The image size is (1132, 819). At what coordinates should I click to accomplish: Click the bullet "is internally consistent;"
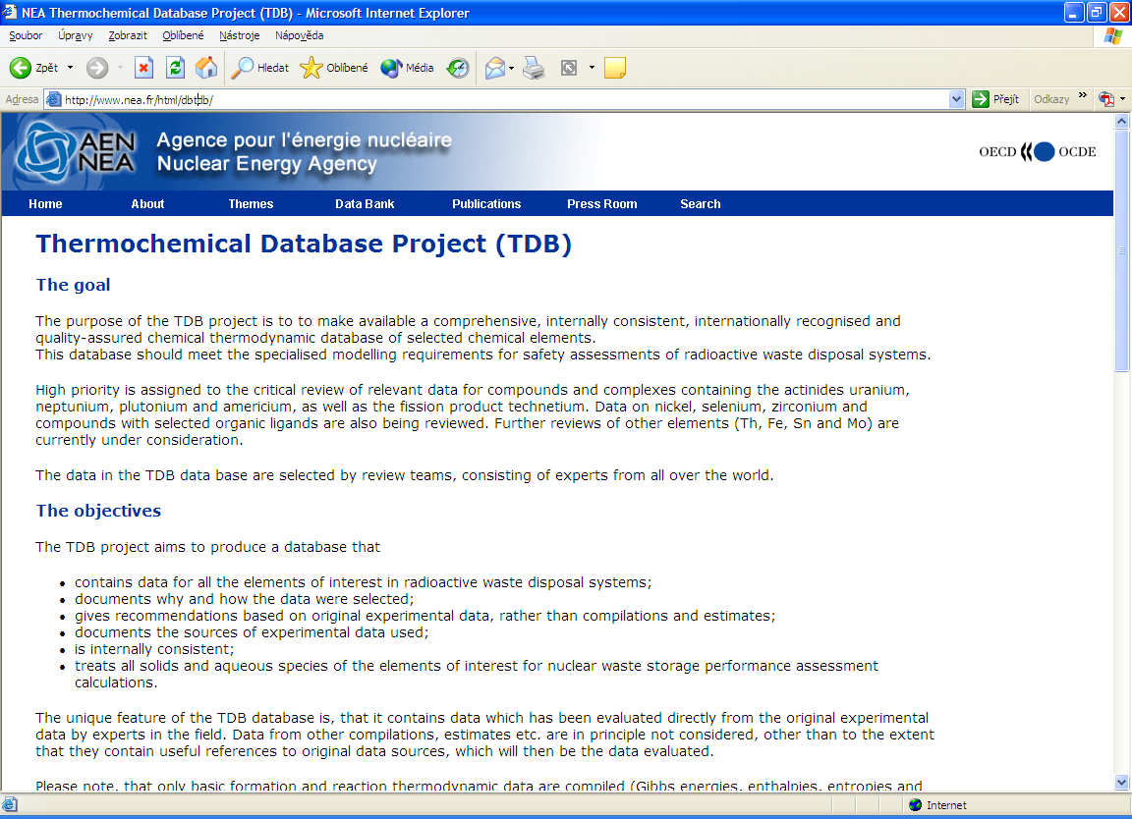pyautogui.click(x=154, y=649)
